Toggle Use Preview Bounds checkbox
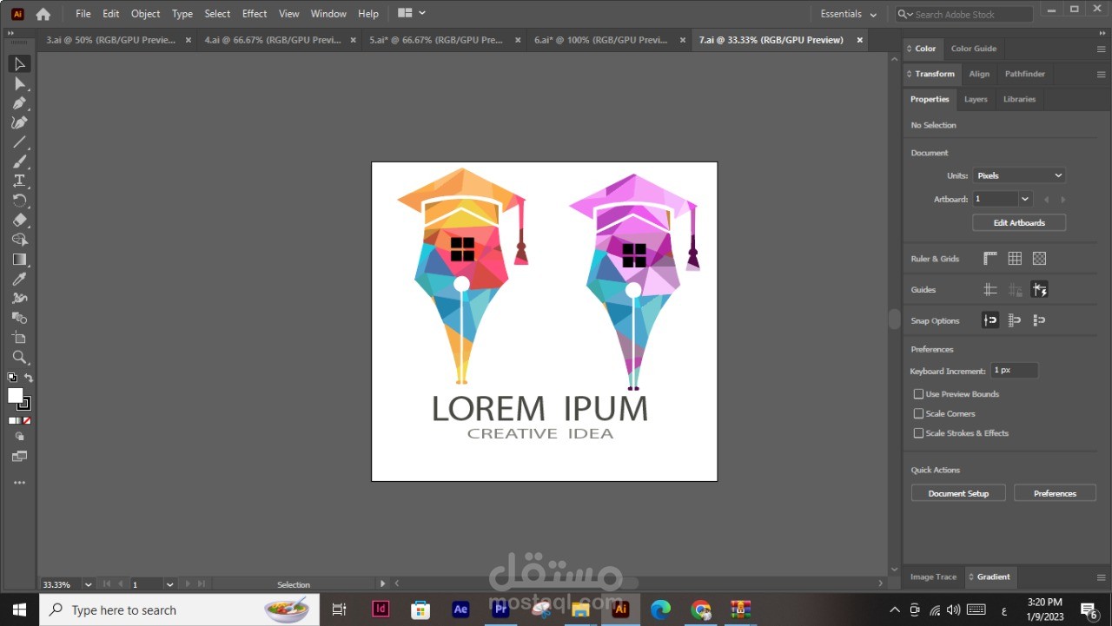1112x626 pixels. tap(918, 394)
